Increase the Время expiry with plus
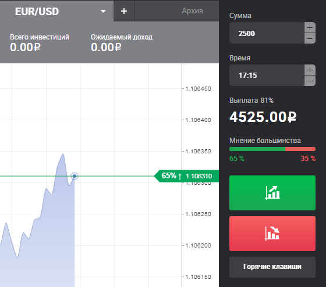The height and width of the screenshot is (287, 326). click(310, 70)
